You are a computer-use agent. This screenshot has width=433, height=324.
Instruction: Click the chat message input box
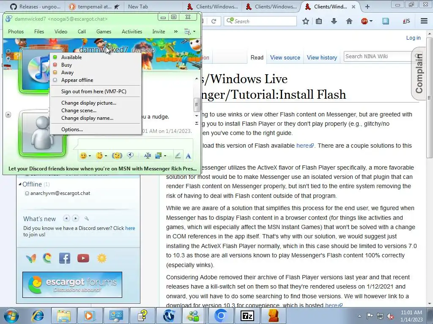point(135,144)
